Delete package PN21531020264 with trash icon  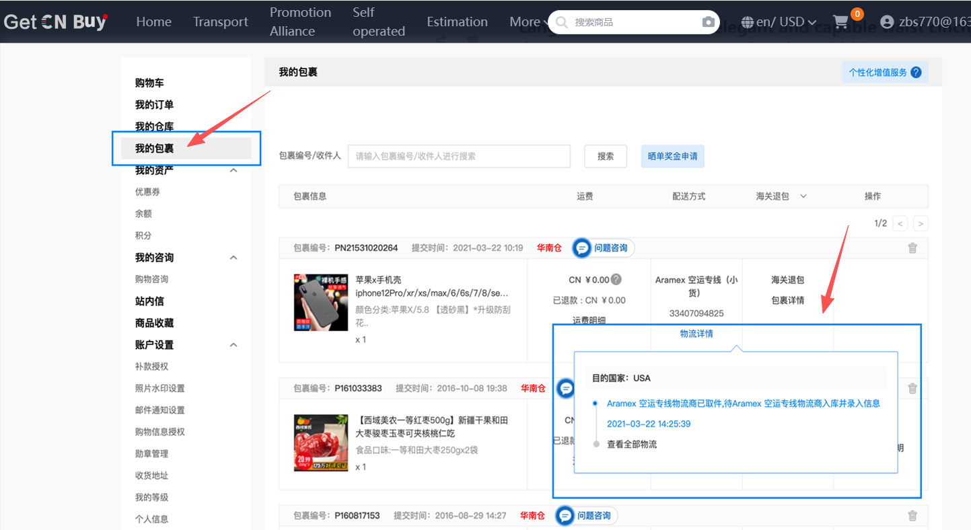[912, 248]
